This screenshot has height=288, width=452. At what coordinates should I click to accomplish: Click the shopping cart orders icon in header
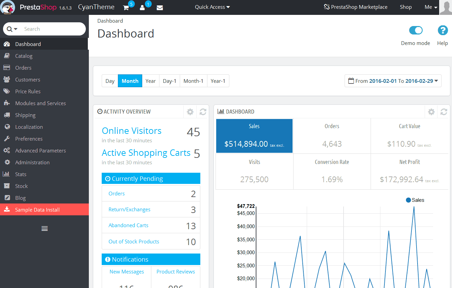[x=126, y=7]
